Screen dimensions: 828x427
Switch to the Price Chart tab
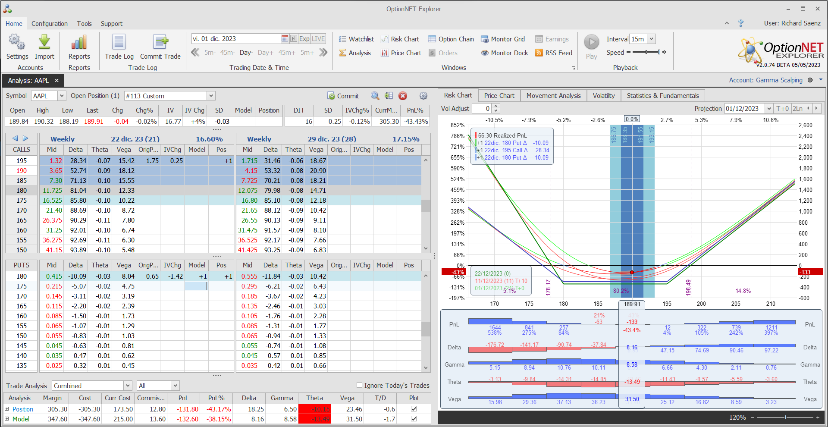(x=499, y=95)
